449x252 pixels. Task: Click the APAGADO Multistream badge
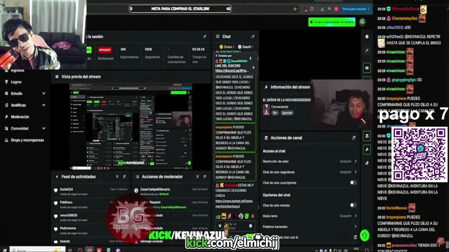[105, 50]
